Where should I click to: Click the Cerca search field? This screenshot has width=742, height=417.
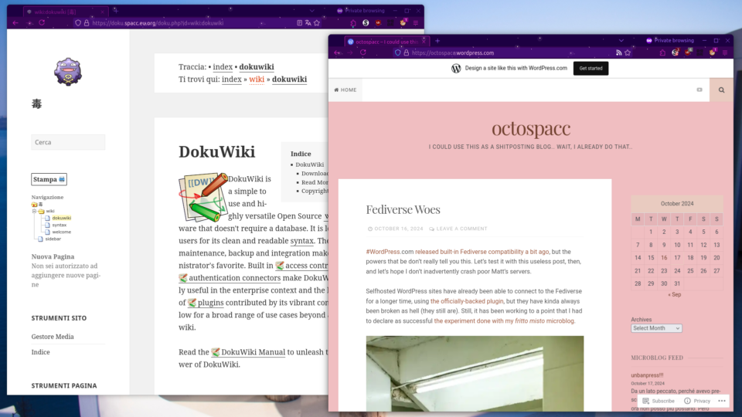68,142
